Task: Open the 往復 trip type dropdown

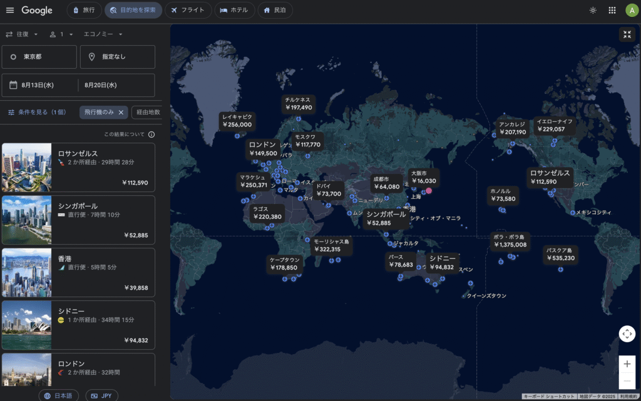Action: (x=22, y=34)
